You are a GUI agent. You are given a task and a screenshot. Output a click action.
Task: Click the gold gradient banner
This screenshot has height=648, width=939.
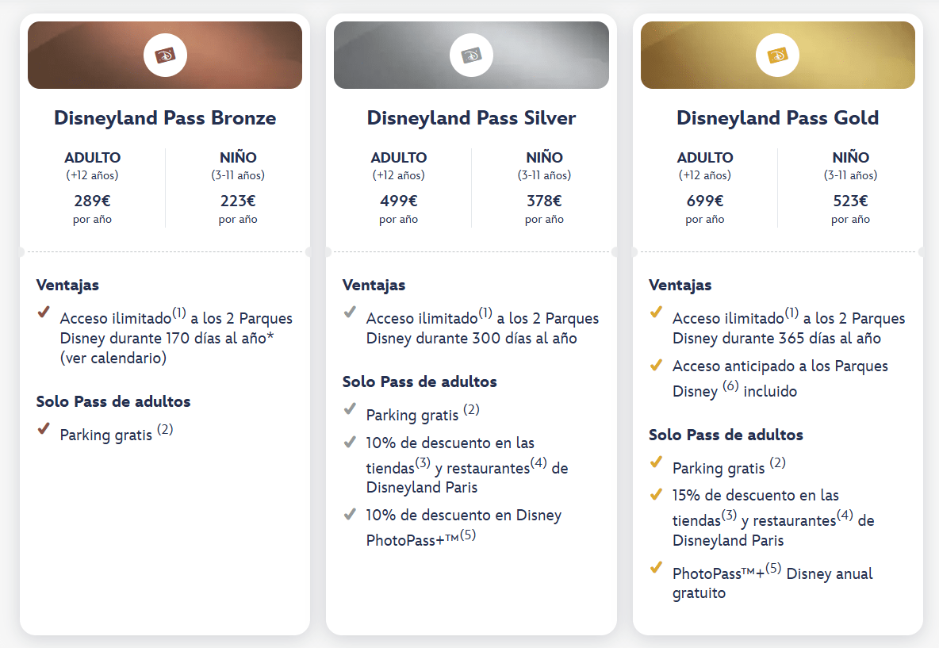857,56
